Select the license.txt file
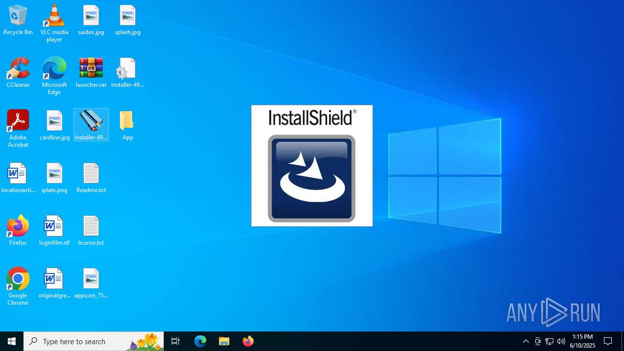The height and width of the screenshot is (351, 624). 91,231
